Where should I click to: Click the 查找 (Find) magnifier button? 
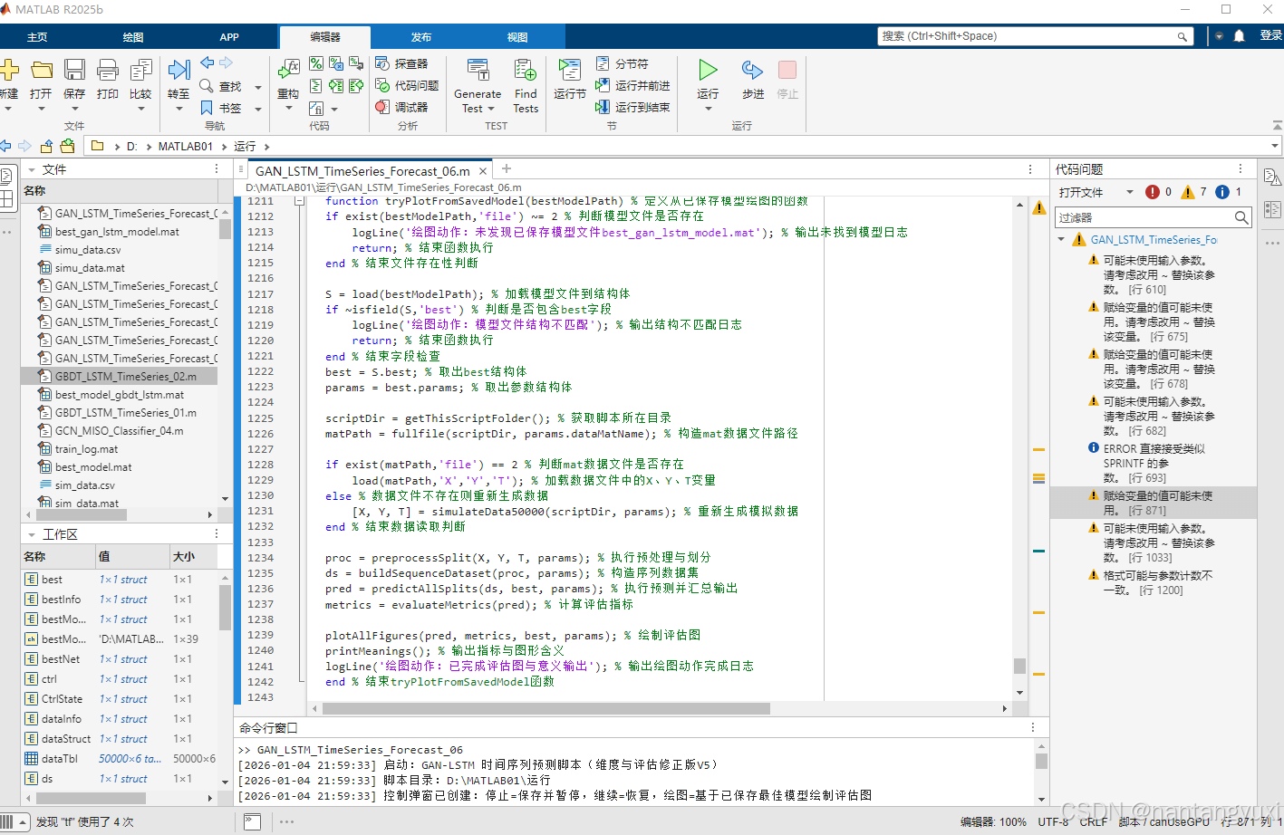[x=221, y=86]
